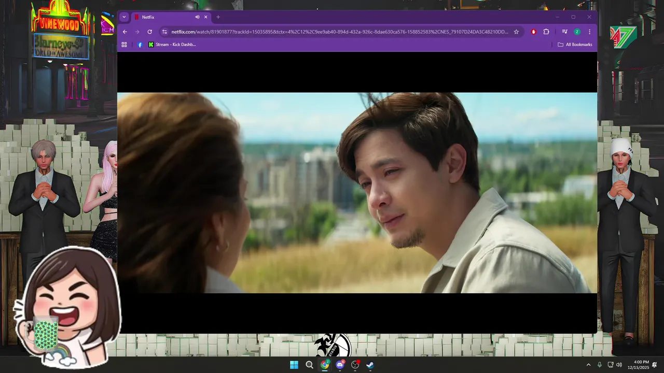Open the notifications bell icon
664x373 pixels.
pos(655,365)
